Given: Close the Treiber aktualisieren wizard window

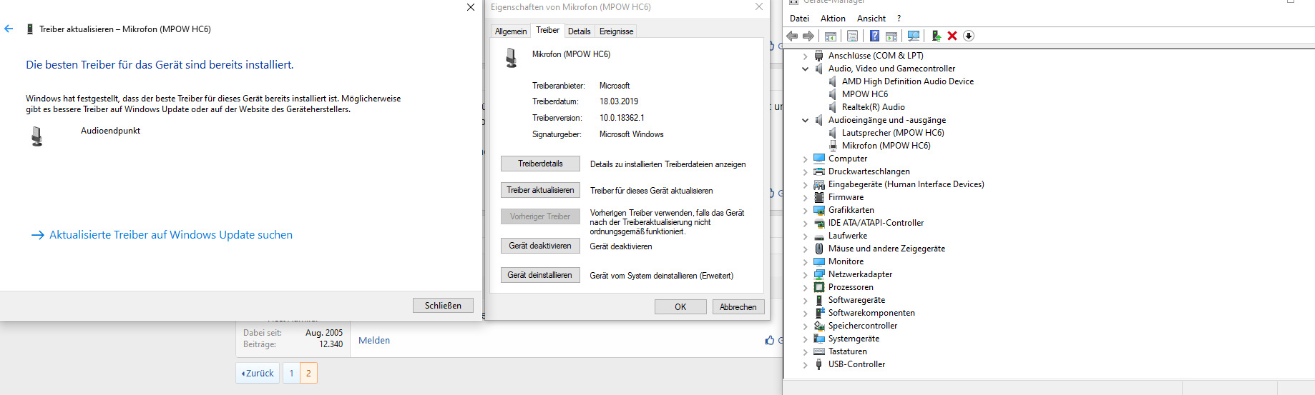Looking at the screenshot, I should 470,7.
